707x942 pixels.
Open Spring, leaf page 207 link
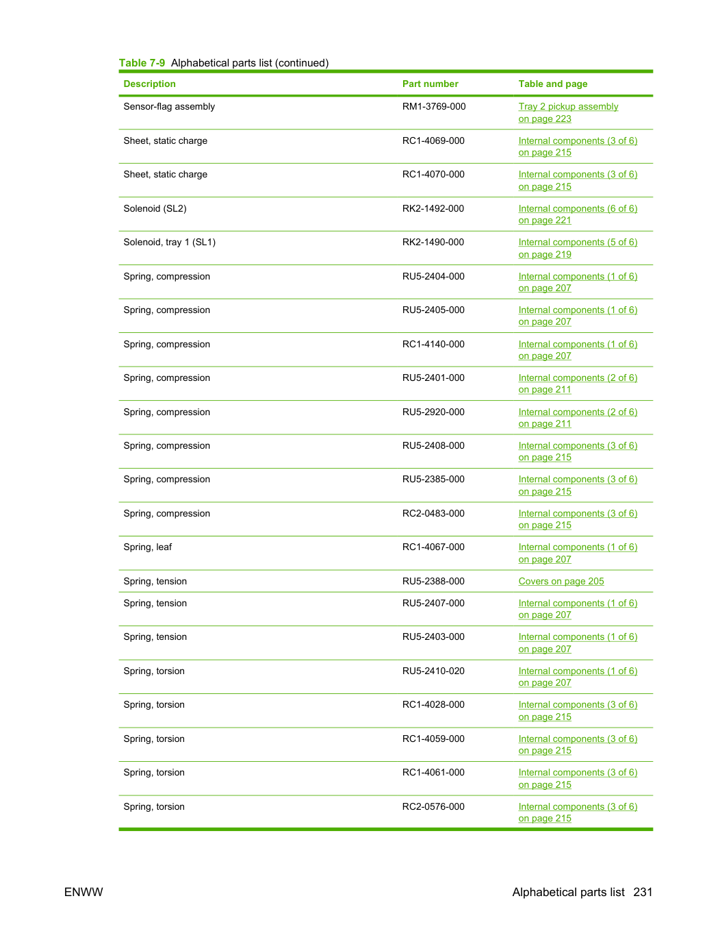pyautogui.click(x=578, y=553)
